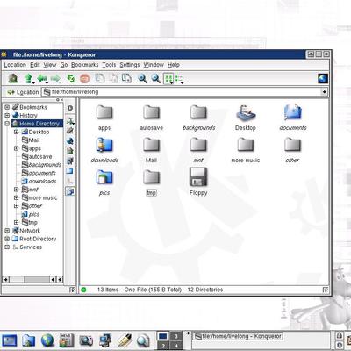Click the animated KDE globe logo
The image size is (351, 351).
coord(323,78)
